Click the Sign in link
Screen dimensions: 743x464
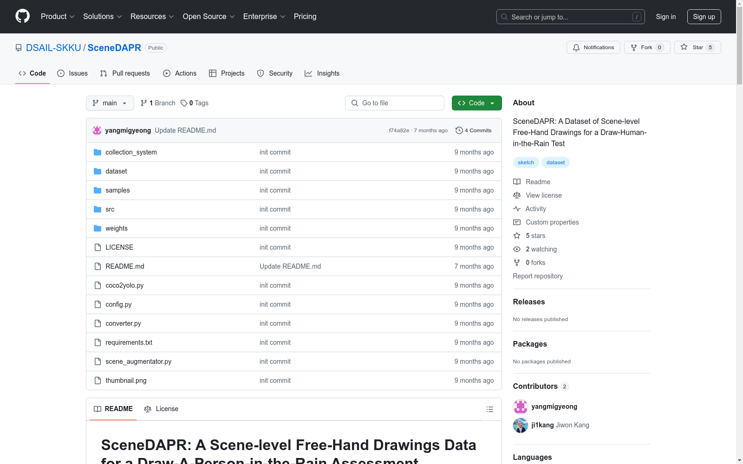[666, 17]
